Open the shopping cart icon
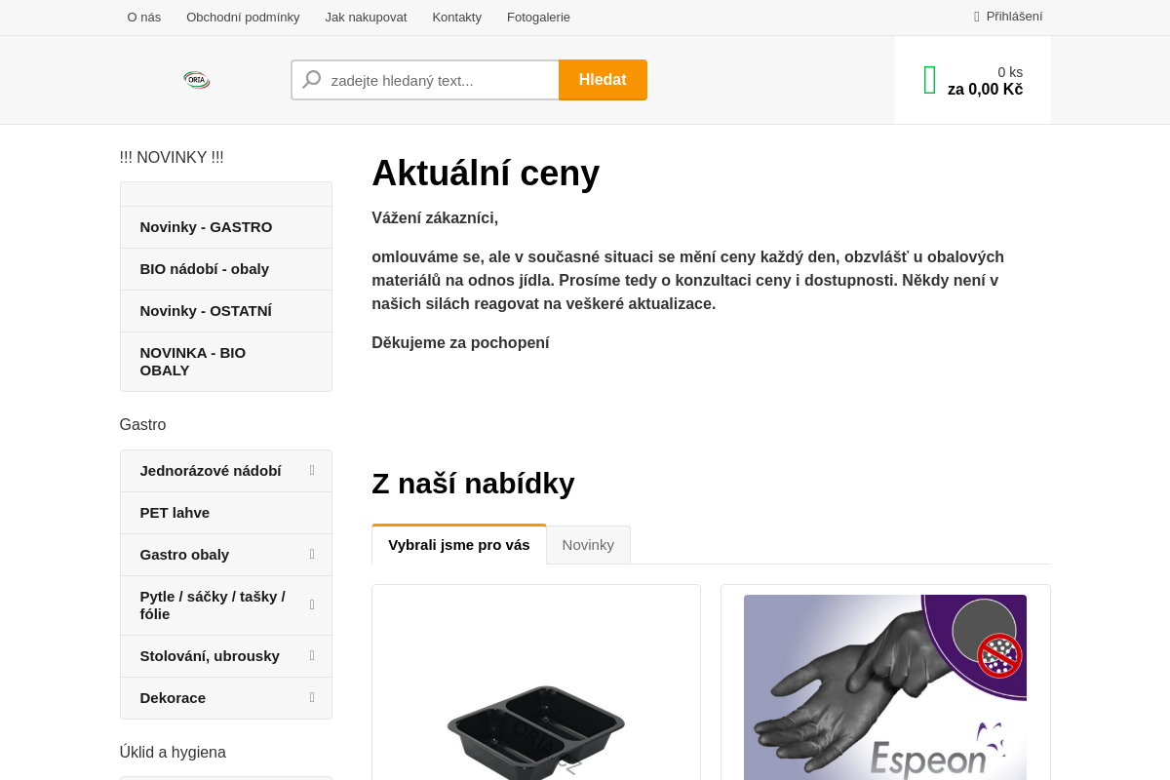1170x780 pixels. pos(929,80)
